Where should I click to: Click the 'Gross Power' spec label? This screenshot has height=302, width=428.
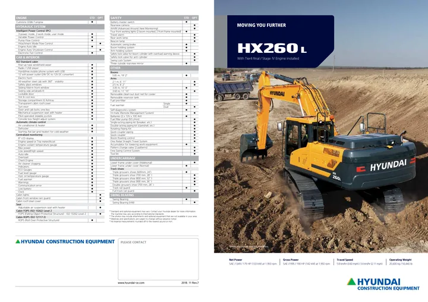click(291, 260)
